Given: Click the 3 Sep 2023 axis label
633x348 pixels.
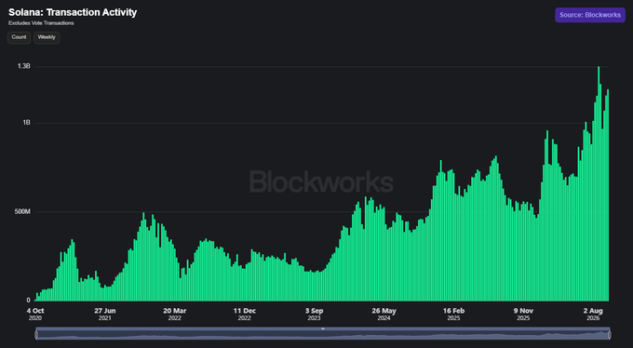Looking at the screenshot, I should click(x=314, y=315).
